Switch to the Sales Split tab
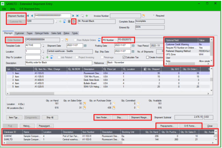Image resolution: width=222 pixels, height=148 pixels. click(x=56, y=33)
